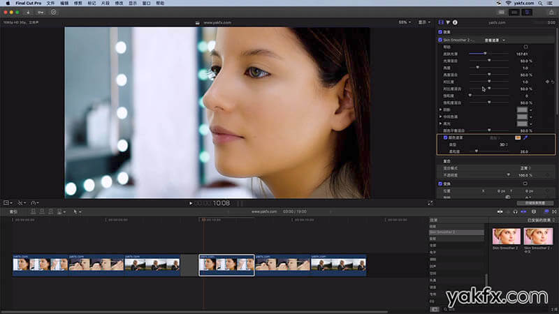Click the reset arrow beside the contrast parameter
This screenshot has height=314, width=559.
point(553,82)
